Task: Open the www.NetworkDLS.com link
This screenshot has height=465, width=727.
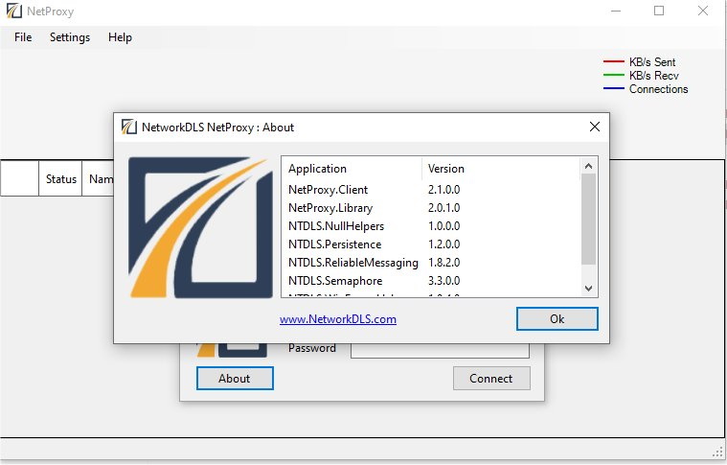Action: (337, 319)
